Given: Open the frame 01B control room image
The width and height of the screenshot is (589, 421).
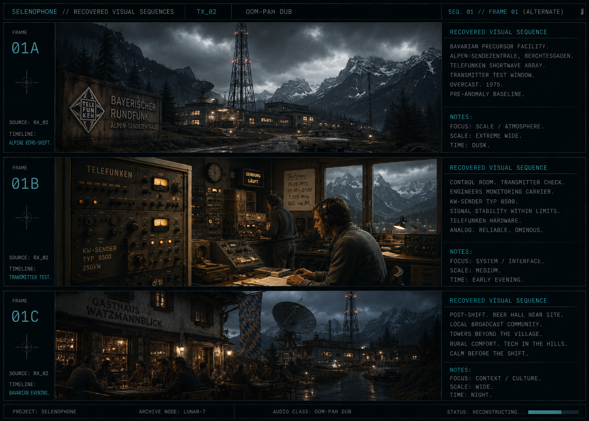Looking at the screenshot, I should 248,222.
